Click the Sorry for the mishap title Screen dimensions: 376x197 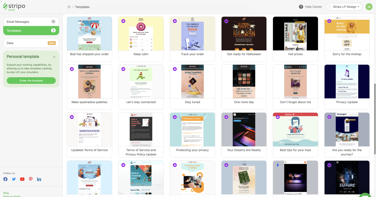pos(347,54)
